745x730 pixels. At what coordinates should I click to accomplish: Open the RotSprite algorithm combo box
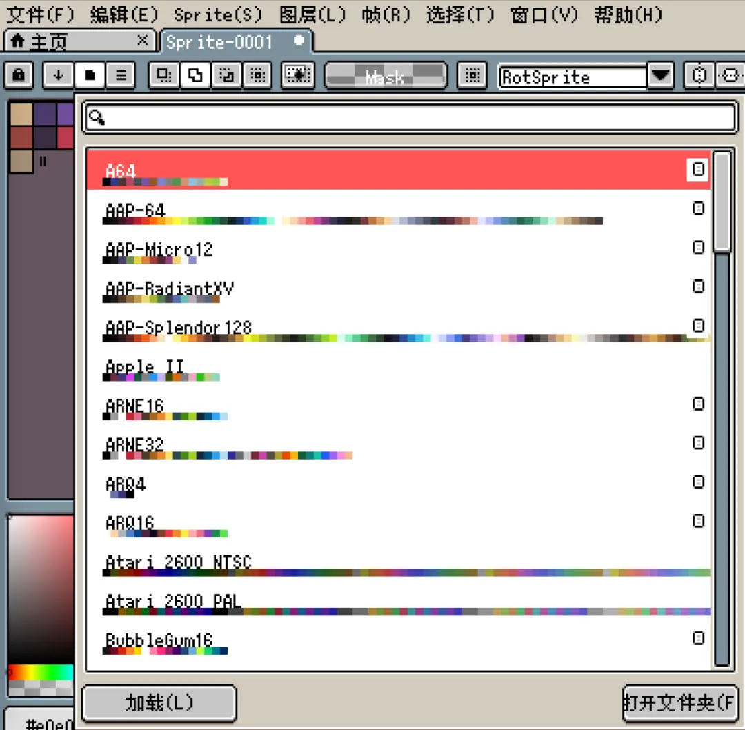pyautogui.click(x=573, y=77)
